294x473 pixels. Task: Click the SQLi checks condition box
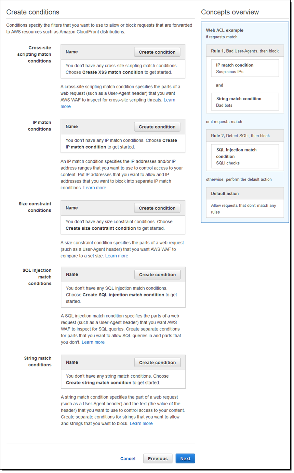pyautogui.click(x=245, y=156)
